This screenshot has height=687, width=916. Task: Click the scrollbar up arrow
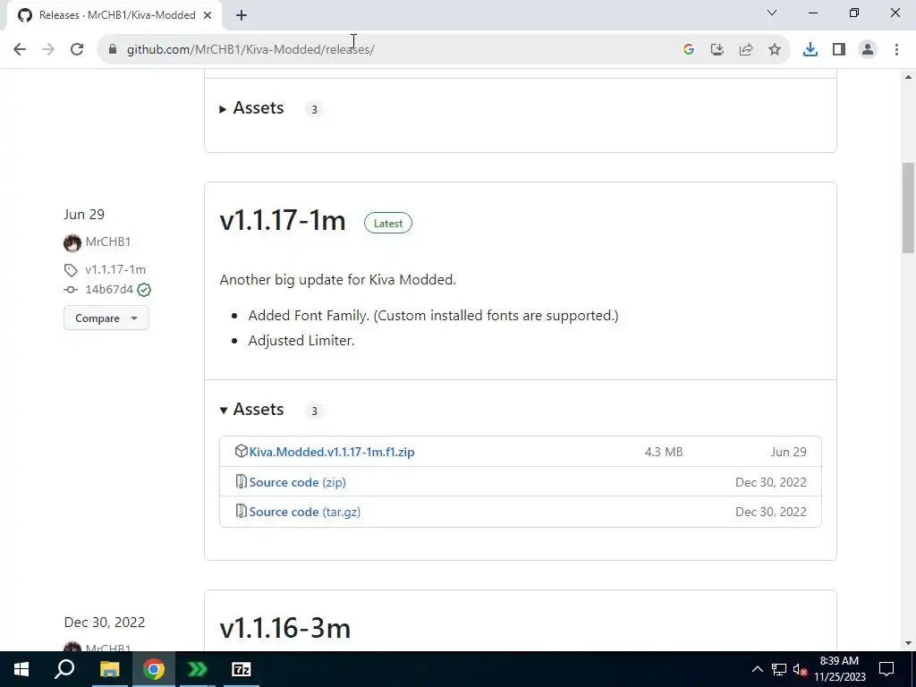909,77
